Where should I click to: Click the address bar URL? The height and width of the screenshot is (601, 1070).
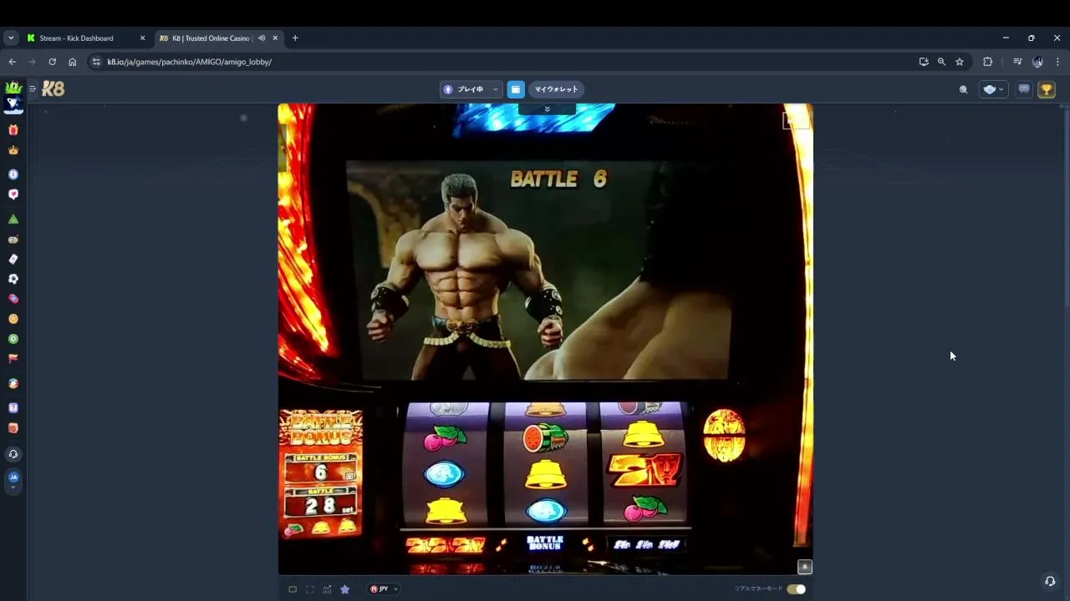click(x=189, y=62)
